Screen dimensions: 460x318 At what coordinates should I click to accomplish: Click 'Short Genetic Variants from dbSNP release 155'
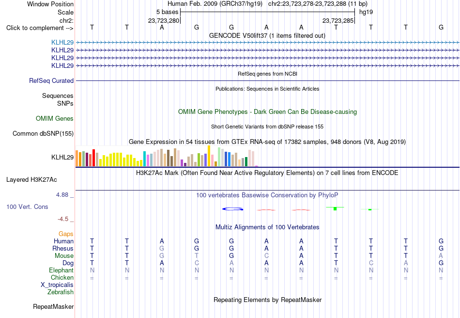click(267, 127)
